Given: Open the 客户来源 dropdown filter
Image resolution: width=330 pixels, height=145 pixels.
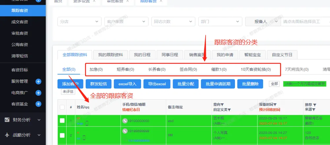Looking at the screenshot, I should [126, 22].
